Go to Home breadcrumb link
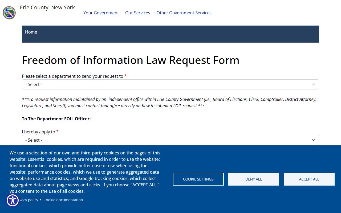 pos(31,32)
